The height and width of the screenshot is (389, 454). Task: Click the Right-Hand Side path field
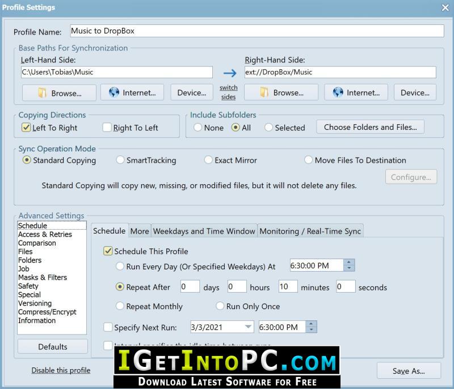click(x=340, y=73)
